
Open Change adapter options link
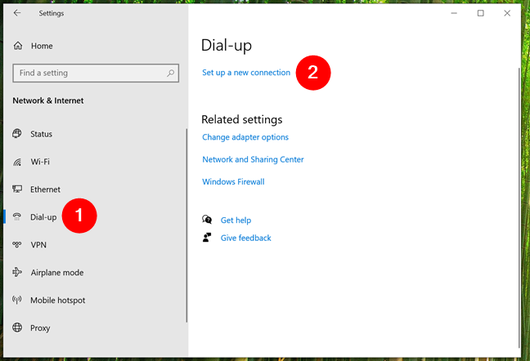pos(245,137)
